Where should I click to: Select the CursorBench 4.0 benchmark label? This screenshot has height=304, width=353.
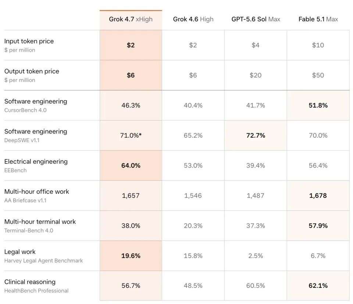[25, 110]
